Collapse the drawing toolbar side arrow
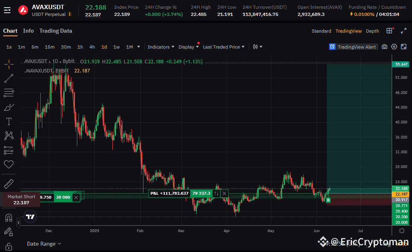412x252 pixels. pos(18,223)
